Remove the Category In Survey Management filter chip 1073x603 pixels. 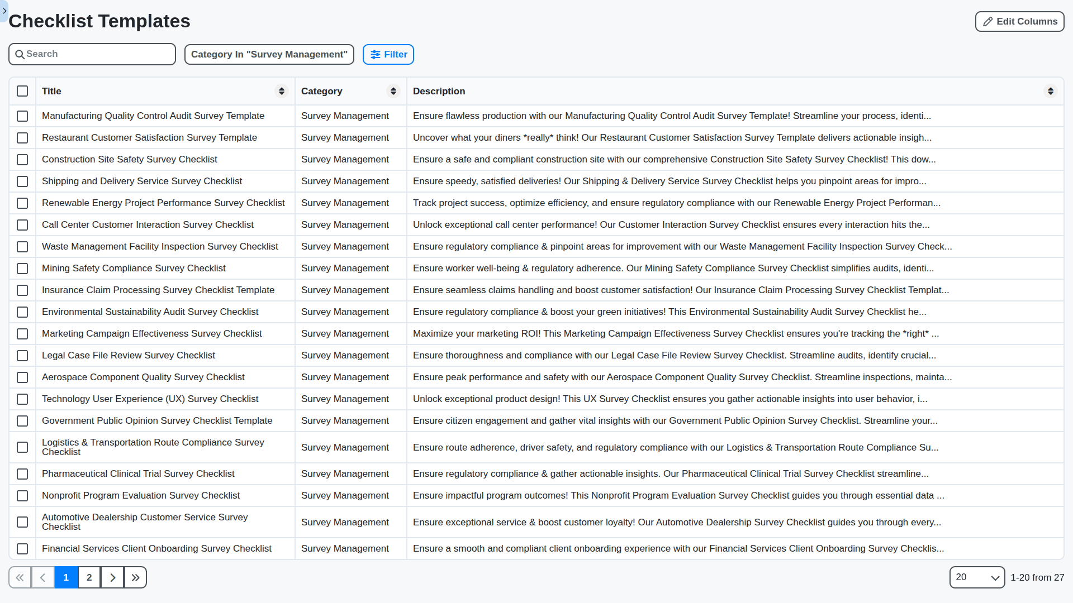269,54
